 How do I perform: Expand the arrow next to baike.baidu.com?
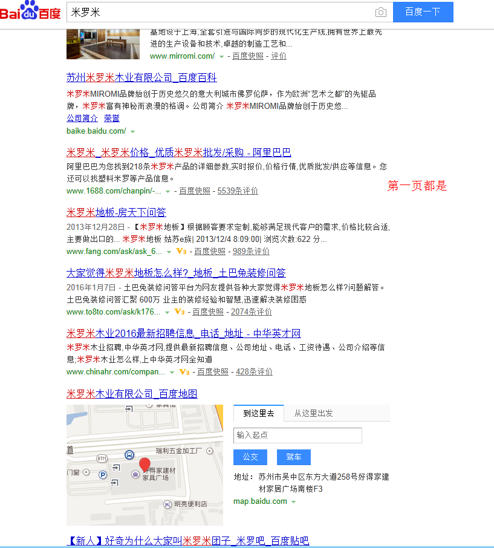(133, 131)
